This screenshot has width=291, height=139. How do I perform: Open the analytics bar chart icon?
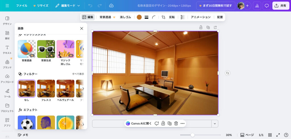coord(257,6)
